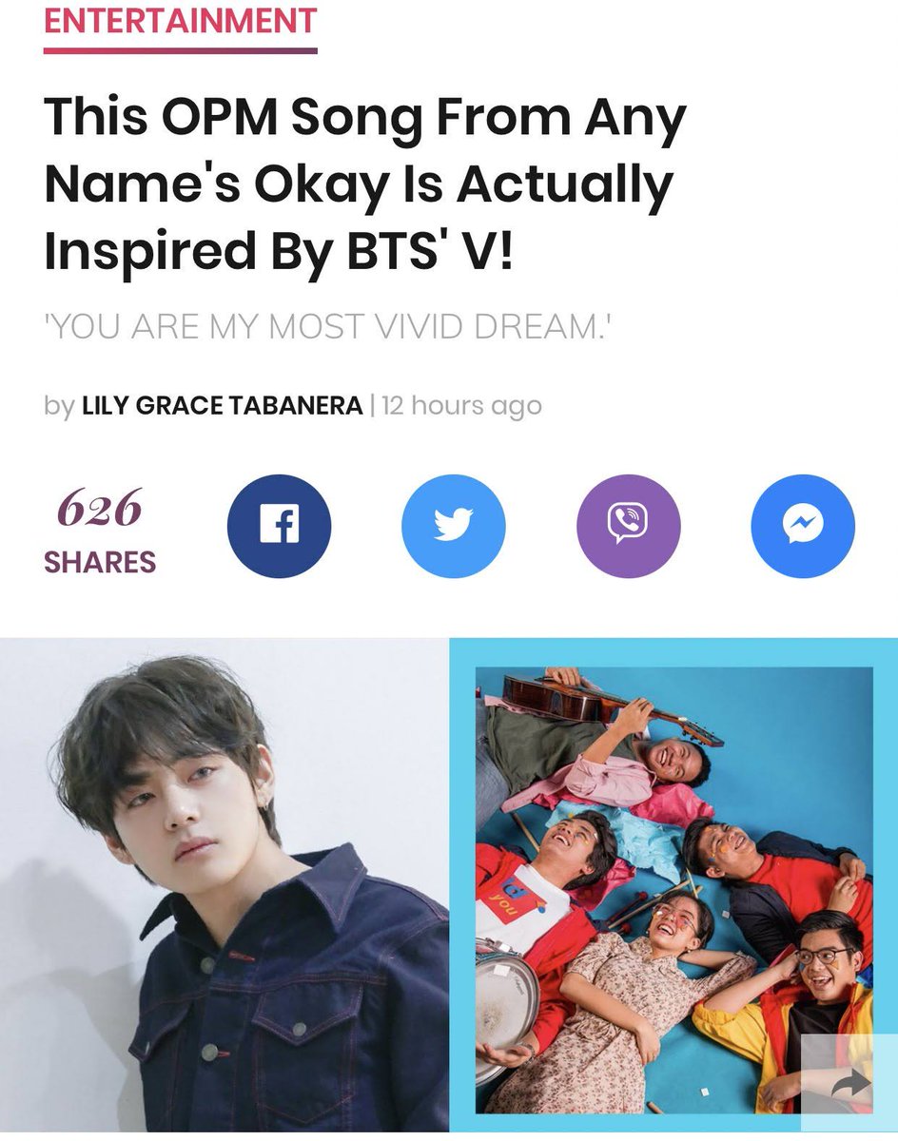Click the 626 share count number
The height and width of the screenshot is (1141, 898).
[x=100, y=509]
